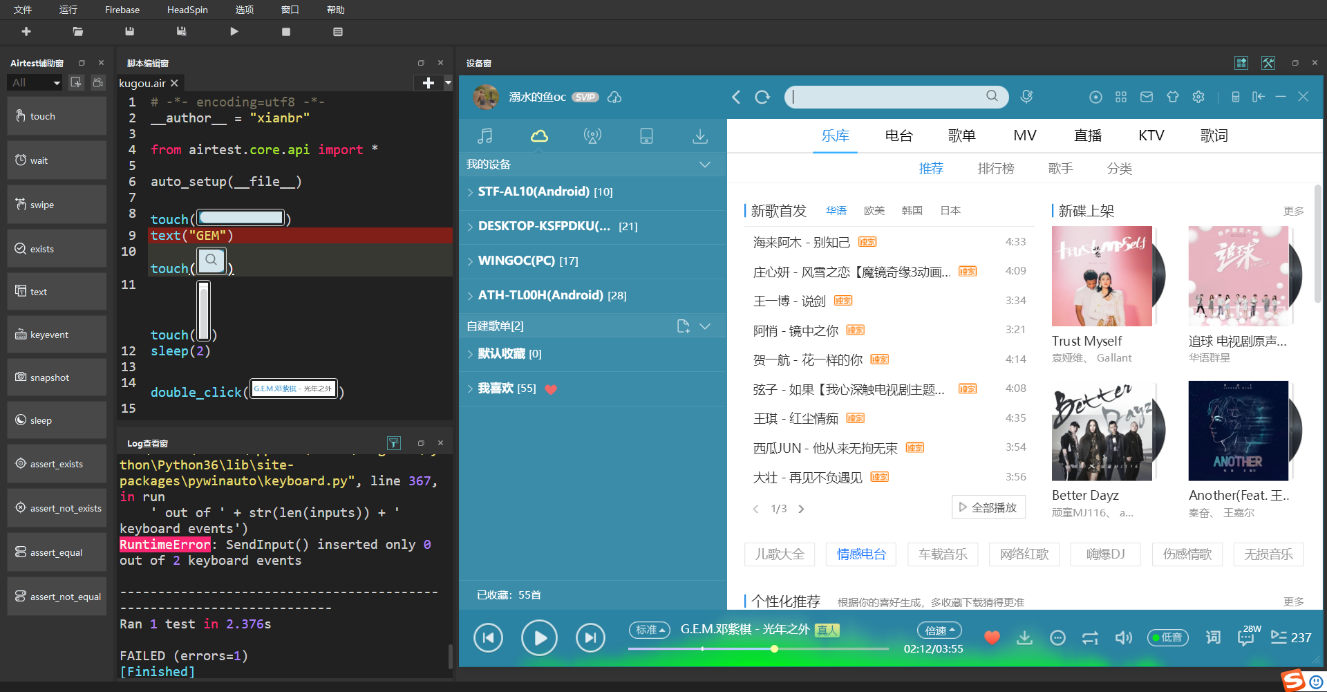Image resolution: width=1327 pixels, height=692 pixels.
Task: Refresh the KuGou page
Action: (x=762, y=97)
